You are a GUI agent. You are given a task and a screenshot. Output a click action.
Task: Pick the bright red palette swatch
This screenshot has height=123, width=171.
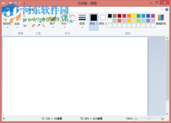click(x=124, y=16)
